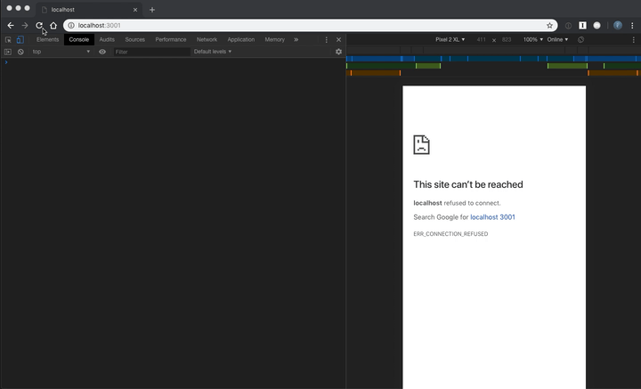Select the Console tab
Viewport: 641px width, 389px height.
(x=79, y=40)
